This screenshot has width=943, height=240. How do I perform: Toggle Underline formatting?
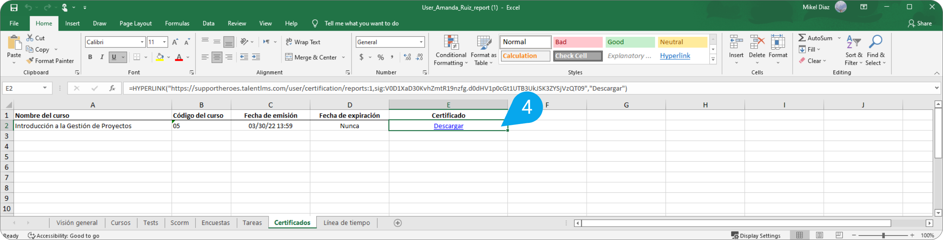point(114,57)
